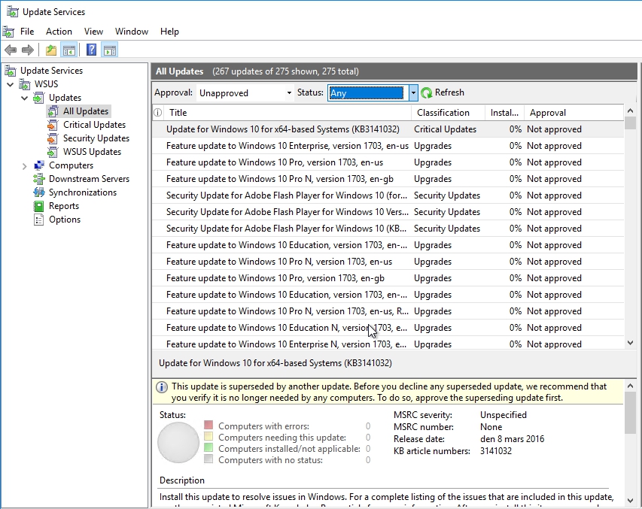Toggle the Show/Hide Action Pane button
The height and width of the screenshot is (509, 642).
coord(110,50)
